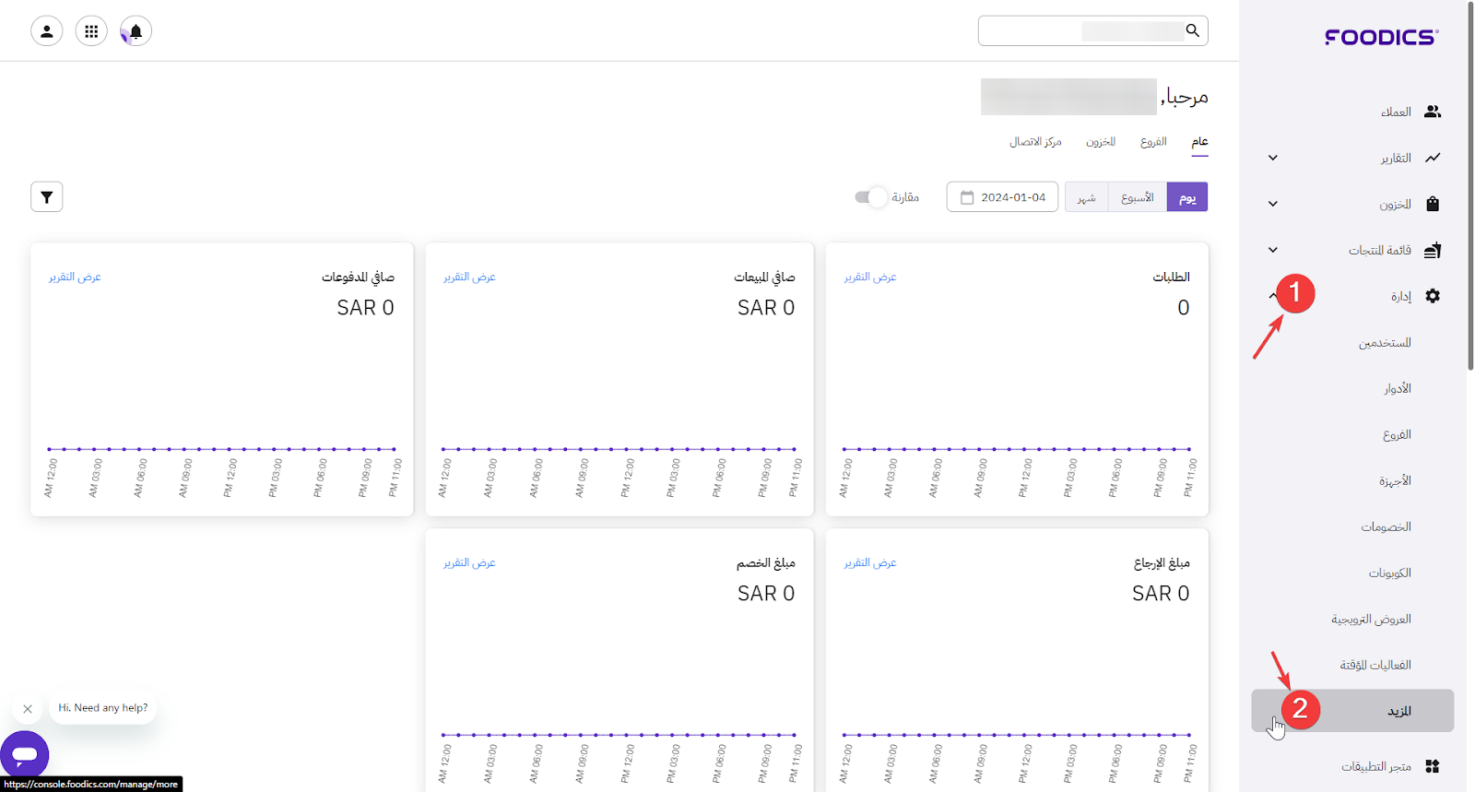This screenshot has width=1475, height=792.
Task: Click the المخزون inventory bag icon in sidebar
Action: [x=1433, y=204]
